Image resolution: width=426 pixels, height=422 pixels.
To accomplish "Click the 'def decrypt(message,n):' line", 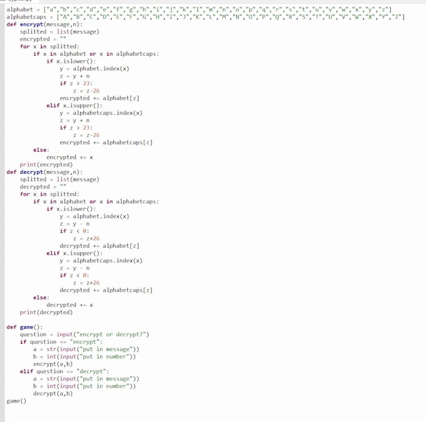I will pyautogui.click(x=44, y=172).
